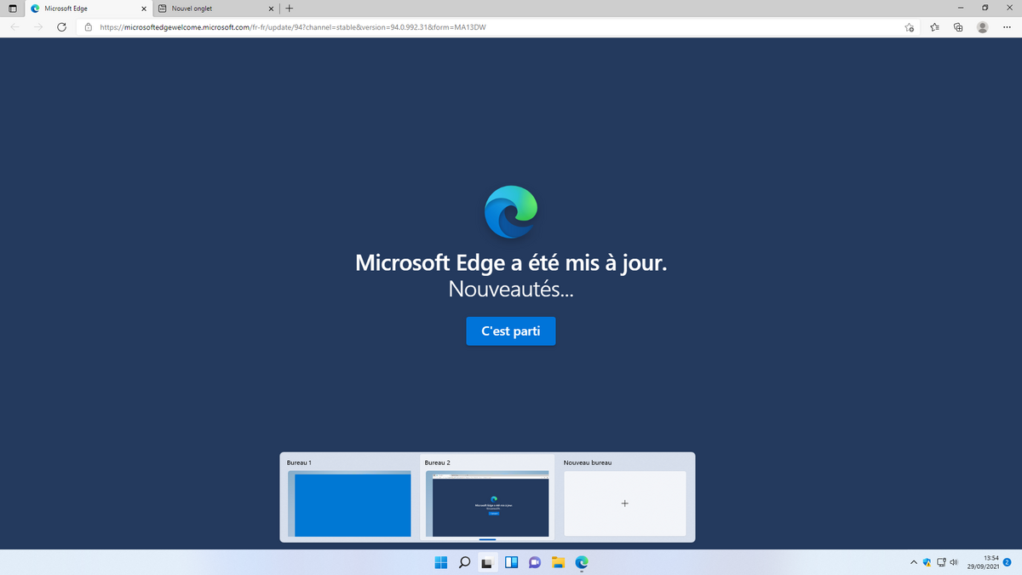
Task: Launch File Explorer from the taskbar
Action: (x=558, y=562)
